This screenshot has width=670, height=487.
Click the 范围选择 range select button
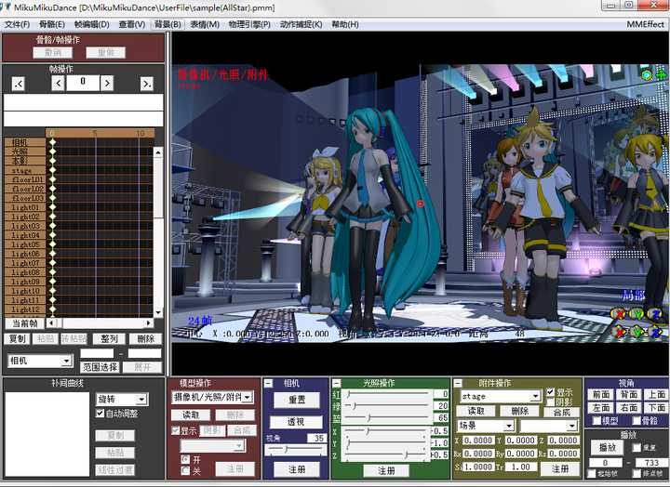point(100,367)
